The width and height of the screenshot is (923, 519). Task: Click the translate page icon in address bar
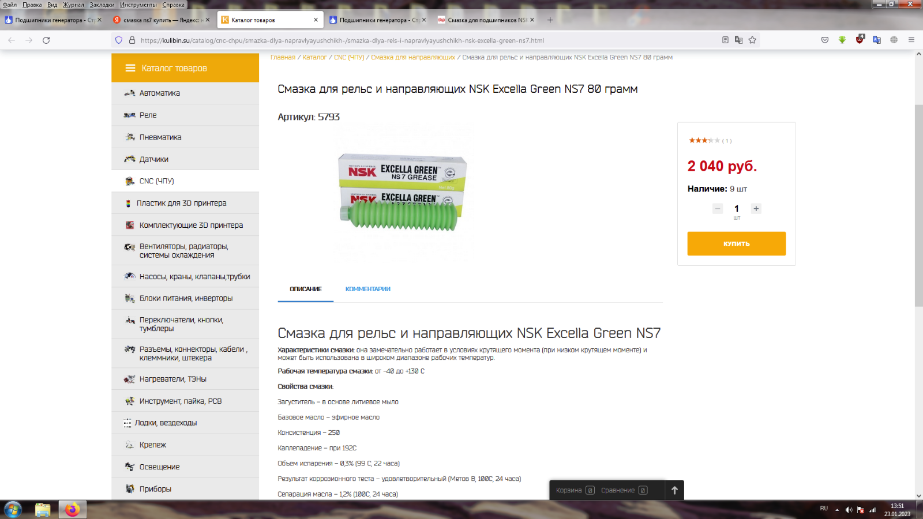(x=738, y=40)
